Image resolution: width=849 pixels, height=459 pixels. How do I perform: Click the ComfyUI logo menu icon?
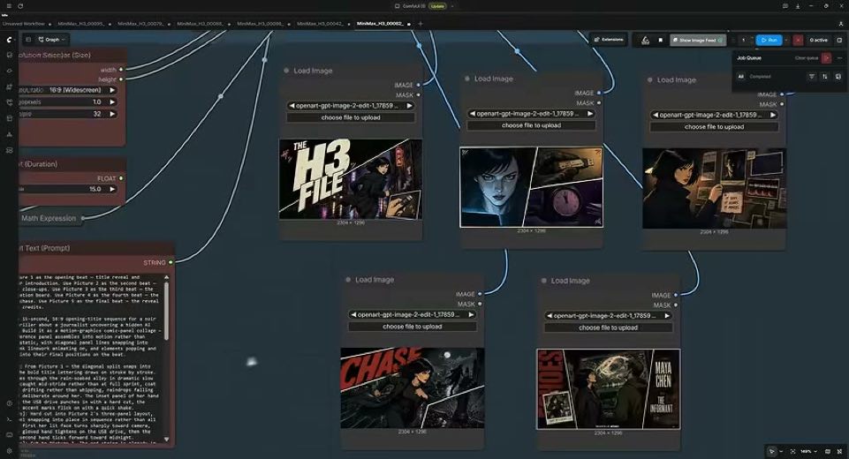[9, 40]
